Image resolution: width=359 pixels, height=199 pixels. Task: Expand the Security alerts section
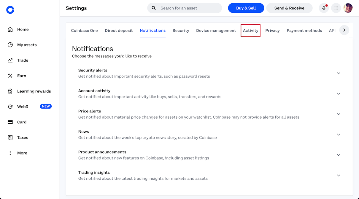[x=339, y=73]
